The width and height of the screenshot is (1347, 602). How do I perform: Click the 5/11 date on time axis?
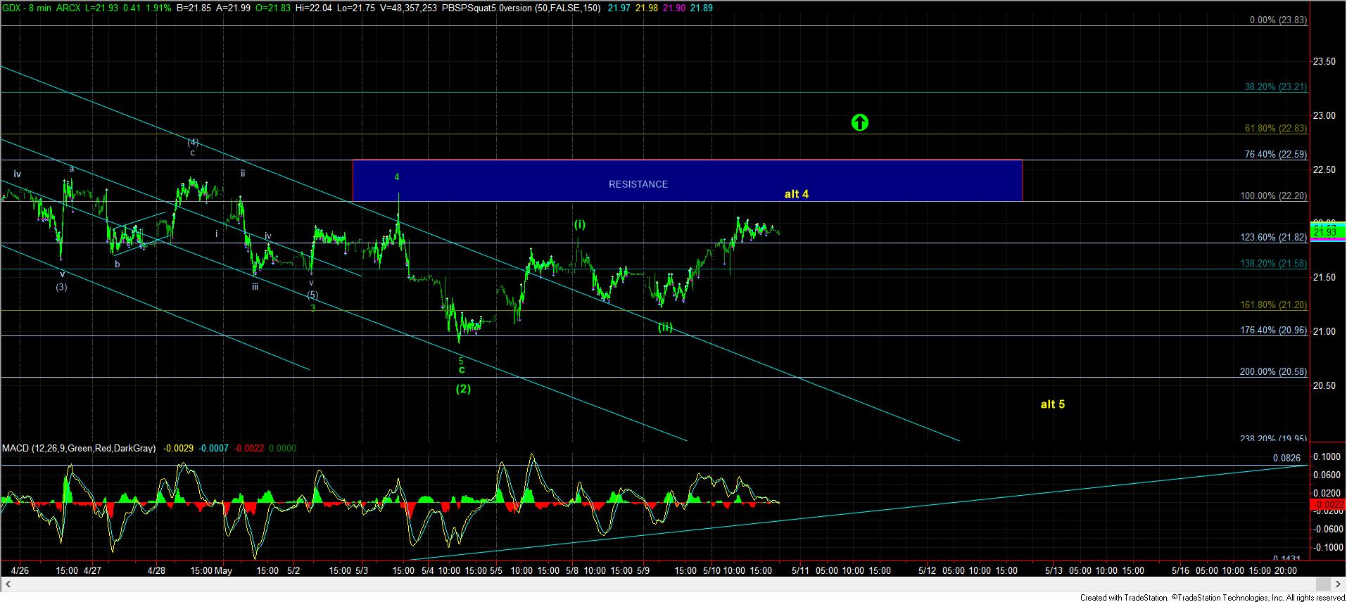[x=801, y=570]
